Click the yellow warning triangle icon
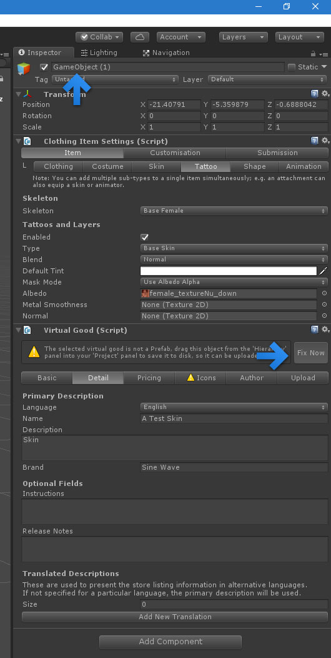This screenshot has width=331, height=658. coord(34,352)
